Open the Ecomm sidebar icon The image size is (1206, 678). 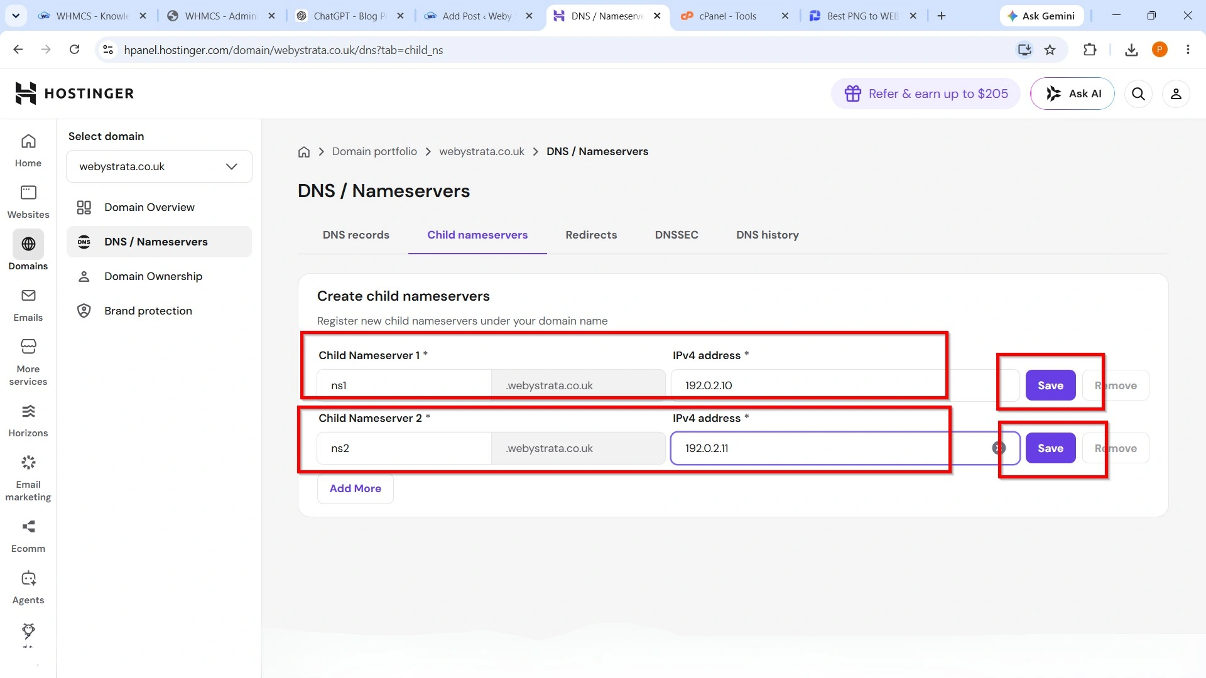pyautogui.click(x=28, y=527)
